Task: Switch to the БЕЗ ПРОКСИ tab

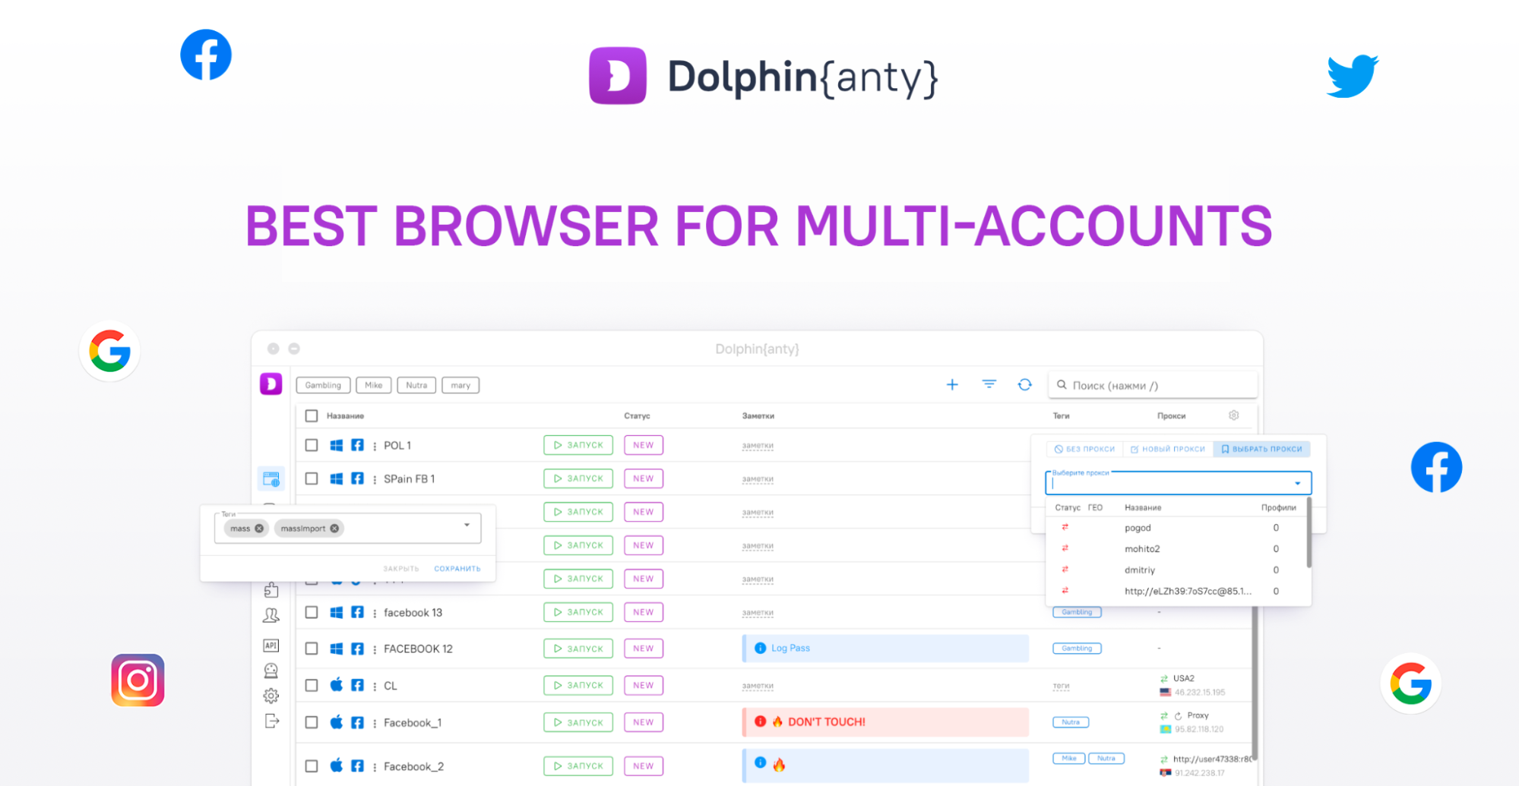Action: (x=1084, y=448)
